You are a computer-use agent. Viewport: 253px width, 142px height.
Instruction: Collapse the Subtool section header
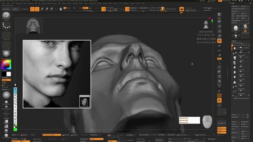point(234,41)
